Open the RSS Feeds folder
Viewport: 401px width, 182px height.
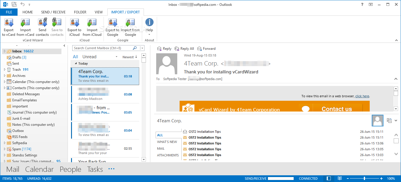pyautogui.click(x=20, y=137)
